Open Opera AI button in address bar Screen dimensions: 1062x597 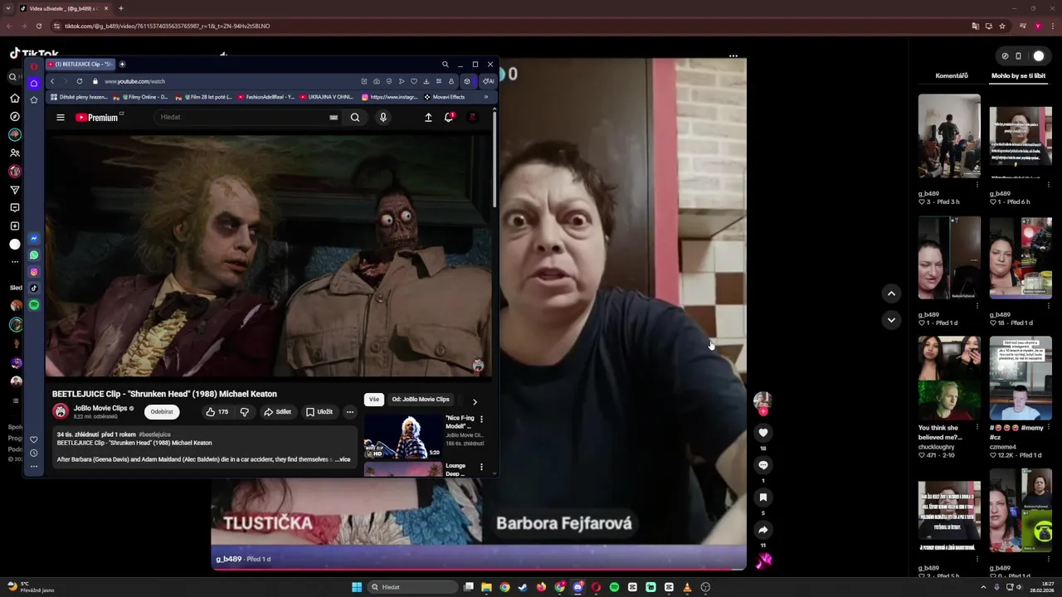point(489,81)
